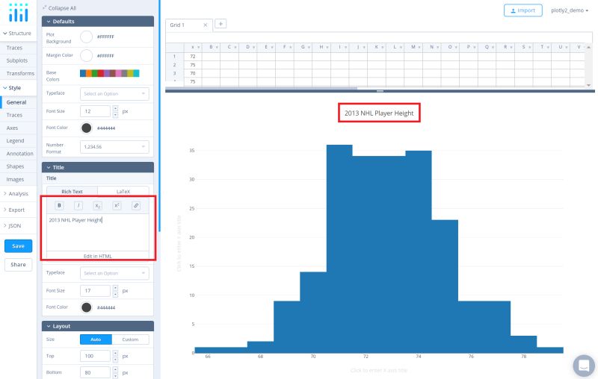Open the Annotation style item
This screenshot has height=379, width=598.
[20, 154]
